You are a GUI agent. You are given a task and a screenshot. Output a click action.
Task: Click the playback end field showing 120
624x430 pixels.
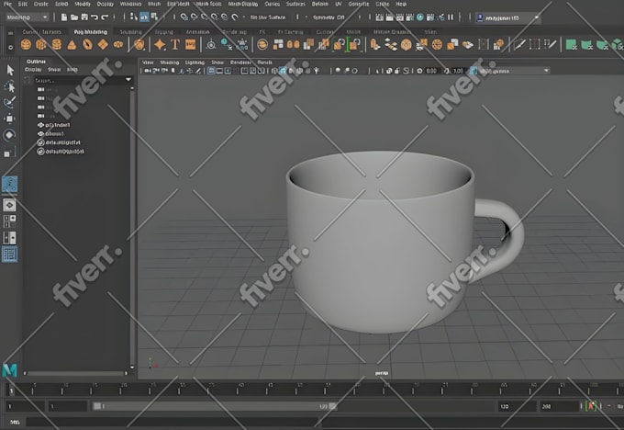tap(516, 406)
